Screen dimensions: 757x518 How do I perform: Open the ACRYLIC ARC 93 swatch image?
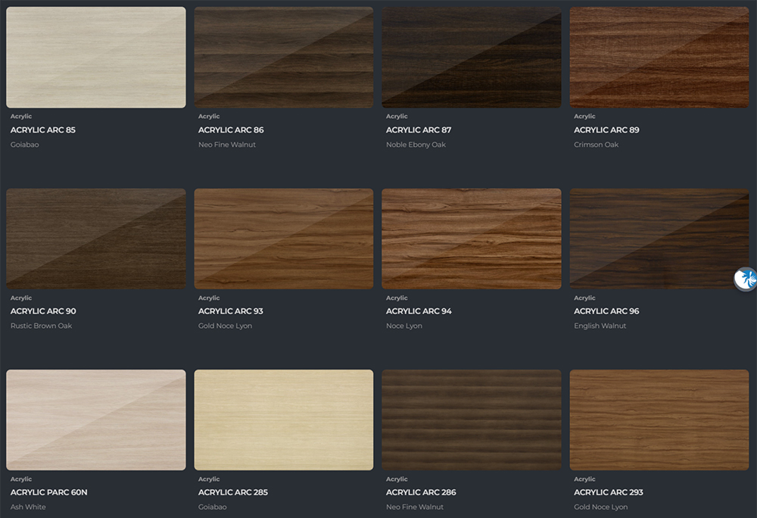[283, 239]
